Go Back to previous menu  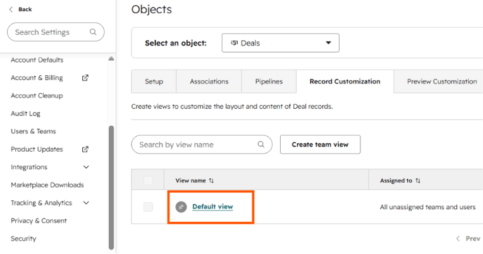coord(25,9)
